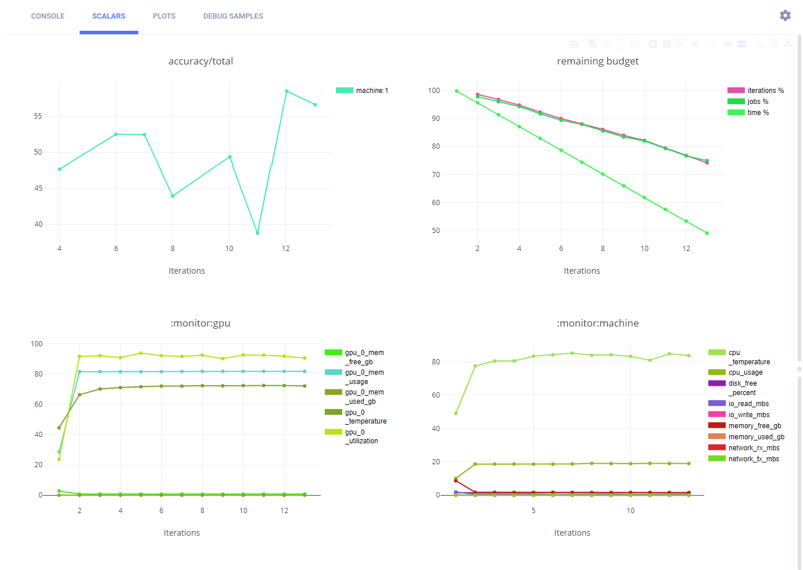This screenshot has height=570, width=803.
Task: Download plot as PNG camera icon
Action: tap(574, 44)
